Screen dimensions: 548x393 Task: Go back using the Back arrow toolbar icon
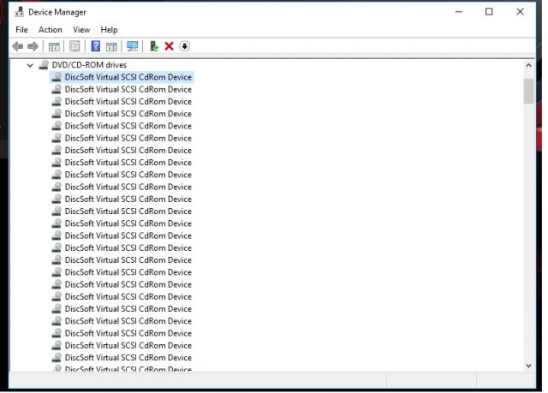pyautogui.click(x=17, y=46)
